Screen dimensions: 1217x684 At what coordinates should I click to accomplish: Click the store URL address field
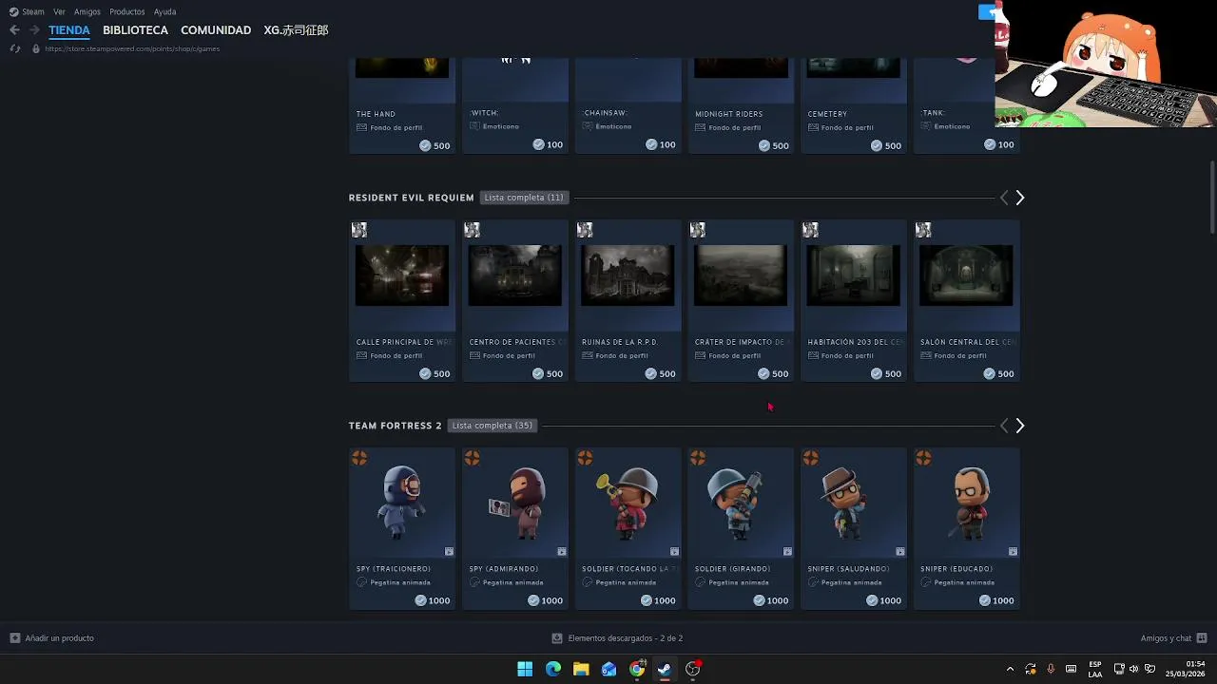(x=132, y=48)
